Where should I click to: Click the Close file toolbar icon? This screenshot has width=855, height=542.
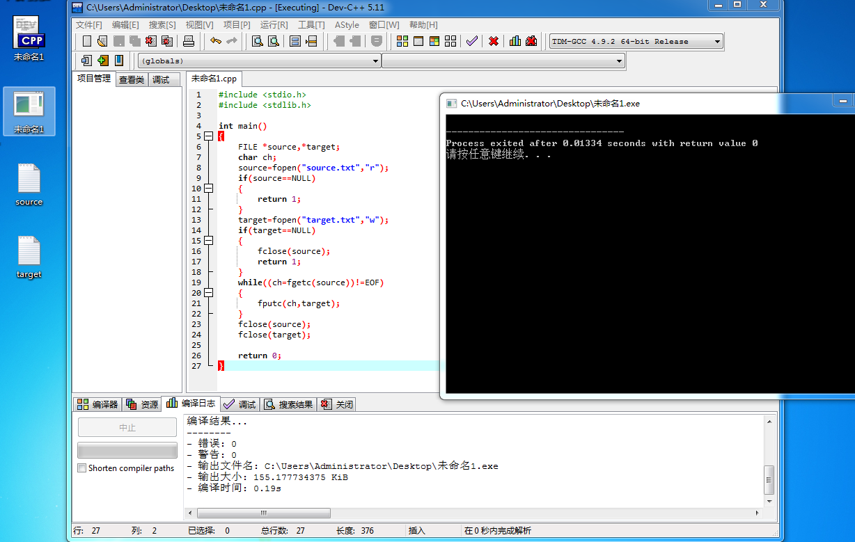pos(151,41)
